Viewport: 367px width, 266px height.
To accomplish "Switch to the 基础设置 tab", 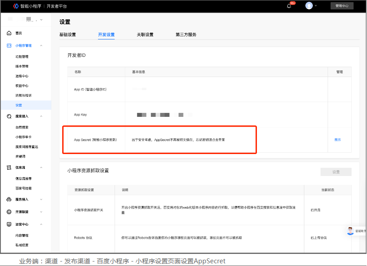I will [68, 35].
